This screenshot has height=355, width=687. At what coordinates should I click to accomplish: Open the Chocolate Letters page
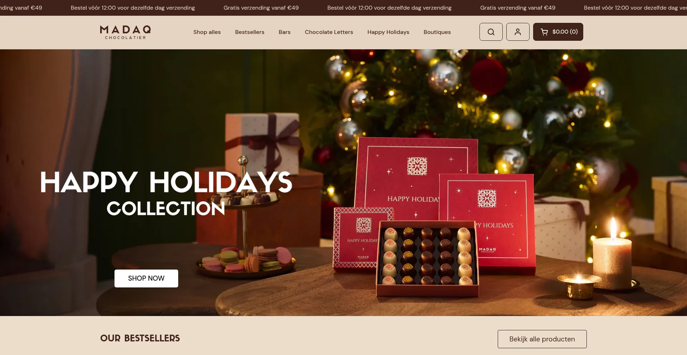click(329, 32)
